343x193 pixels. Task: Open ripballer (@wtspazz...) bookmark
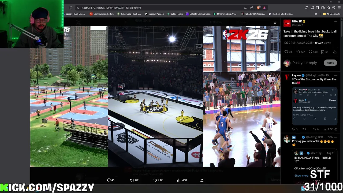pyautogui.click(x=253, y=14)
